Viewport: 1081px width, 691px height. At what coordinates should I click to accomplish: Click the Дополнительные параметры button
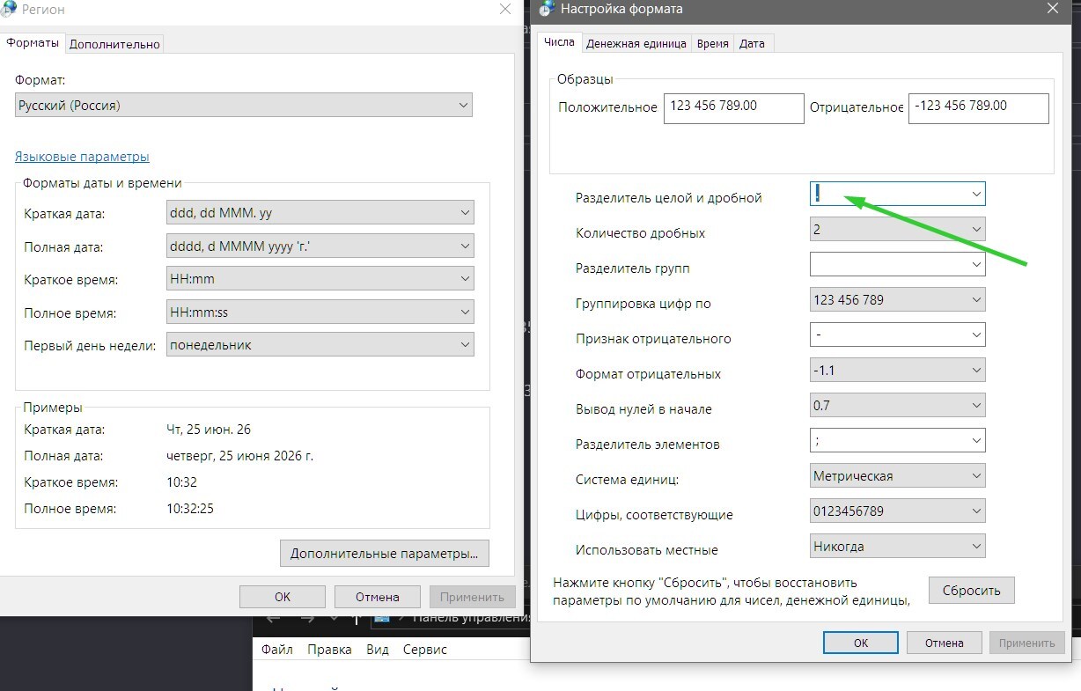point(384,554)
